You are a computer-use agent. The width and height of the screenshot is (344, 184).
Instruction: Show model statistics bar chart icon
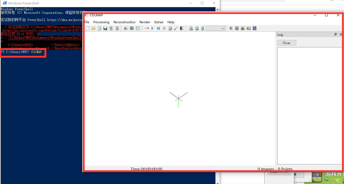243,28
